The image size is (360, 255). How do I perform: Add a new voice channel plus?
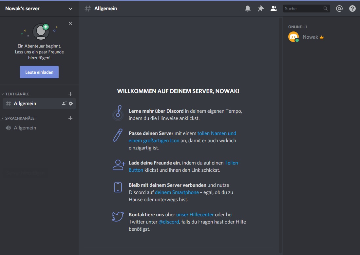pos(70,118)
